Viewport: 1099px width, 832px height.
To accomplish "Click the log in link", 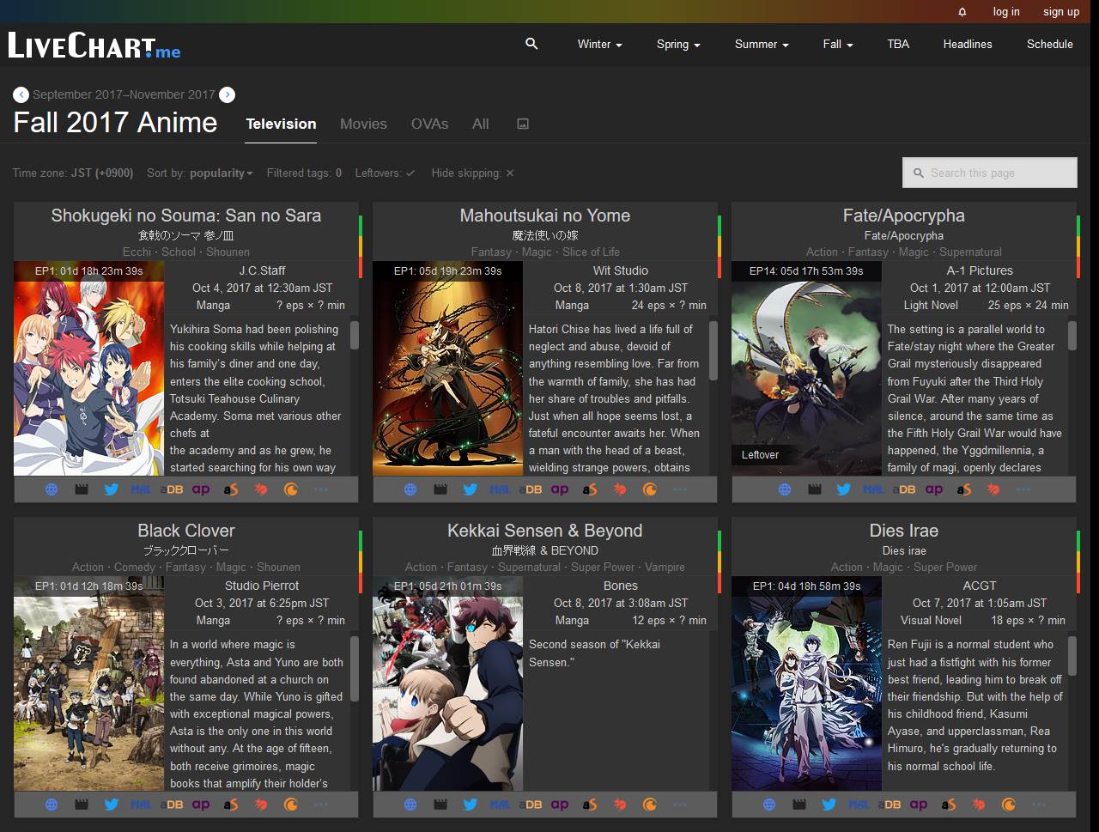I will pyautogui.click(x=1006, y=12).
